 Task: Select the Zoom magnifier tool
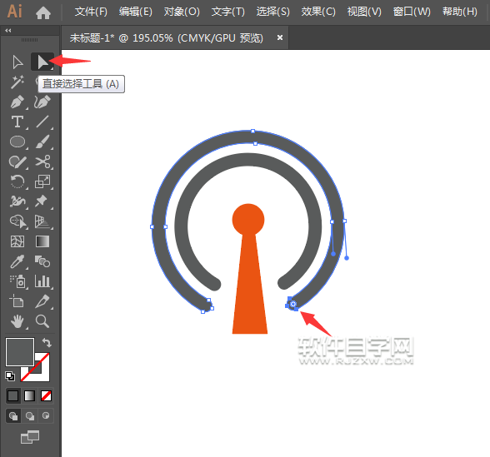coord(42,321)
